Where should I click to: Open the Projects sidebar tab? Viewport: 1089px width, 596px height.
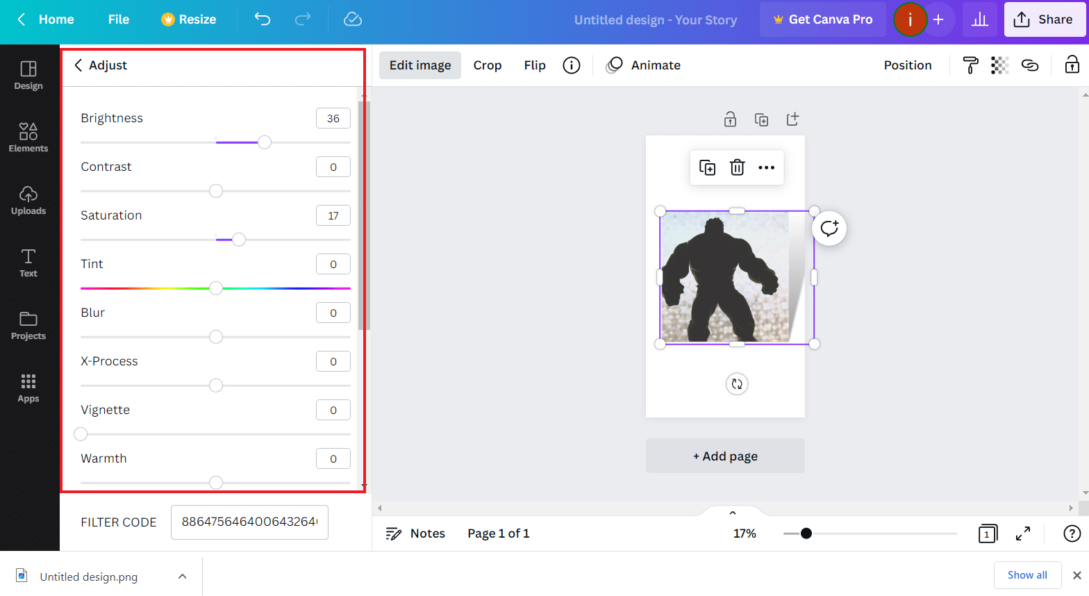pyautogui.click(x=28, y=326)
